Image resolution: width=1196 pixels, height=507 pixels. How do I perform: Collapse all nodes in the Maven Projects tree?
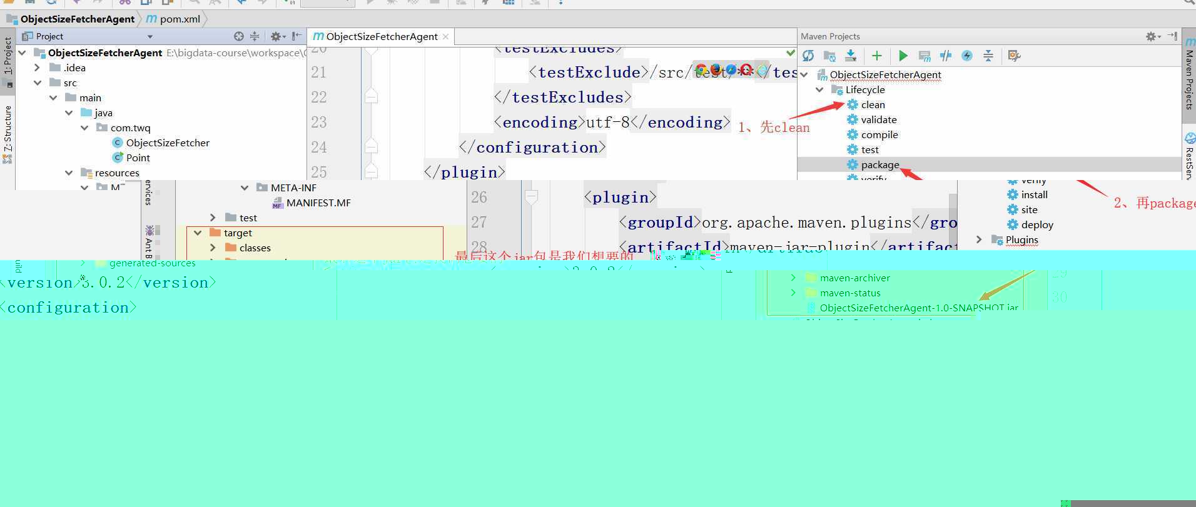click(x=988, y=56)
